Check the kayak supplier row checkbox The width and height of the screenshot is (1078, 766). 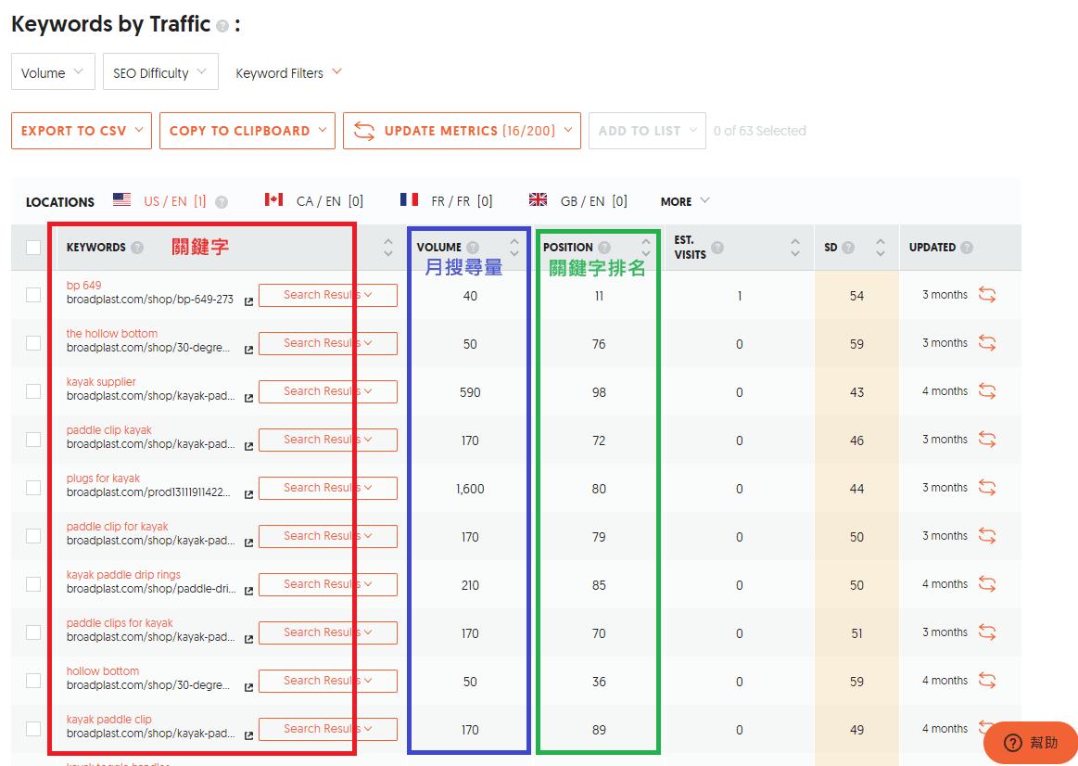click(33, 391)
